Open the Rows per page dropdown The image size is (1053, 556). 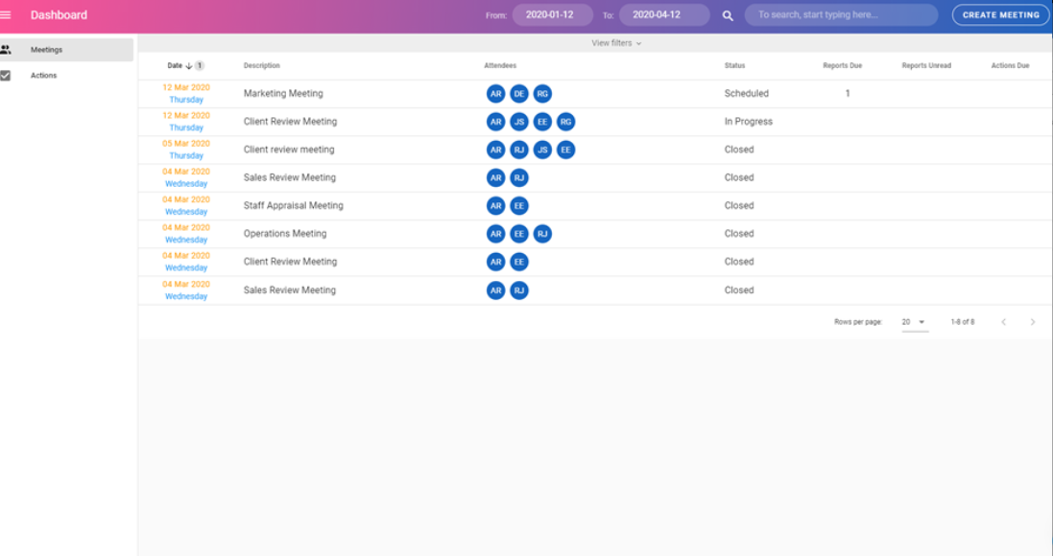[911, 322]
